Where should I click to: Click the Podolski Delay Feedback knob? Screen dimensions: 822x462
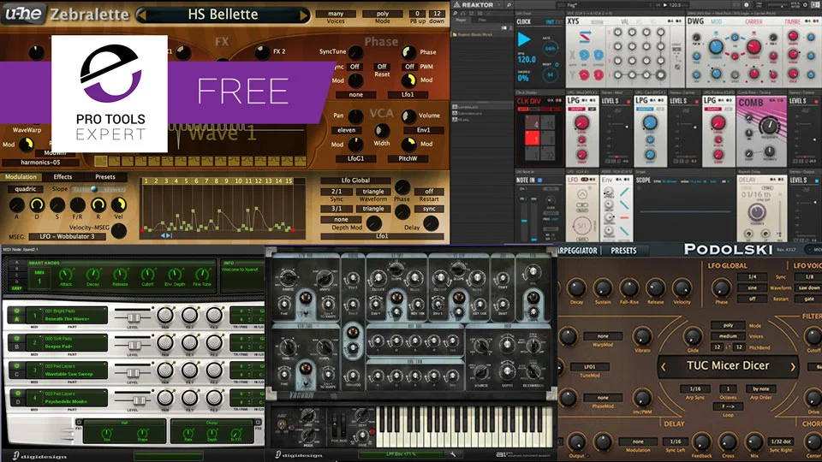[x=701, y=442]
